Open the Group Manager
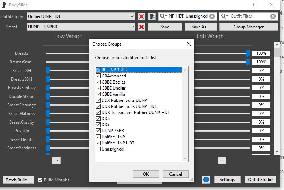 click(248, 27)
